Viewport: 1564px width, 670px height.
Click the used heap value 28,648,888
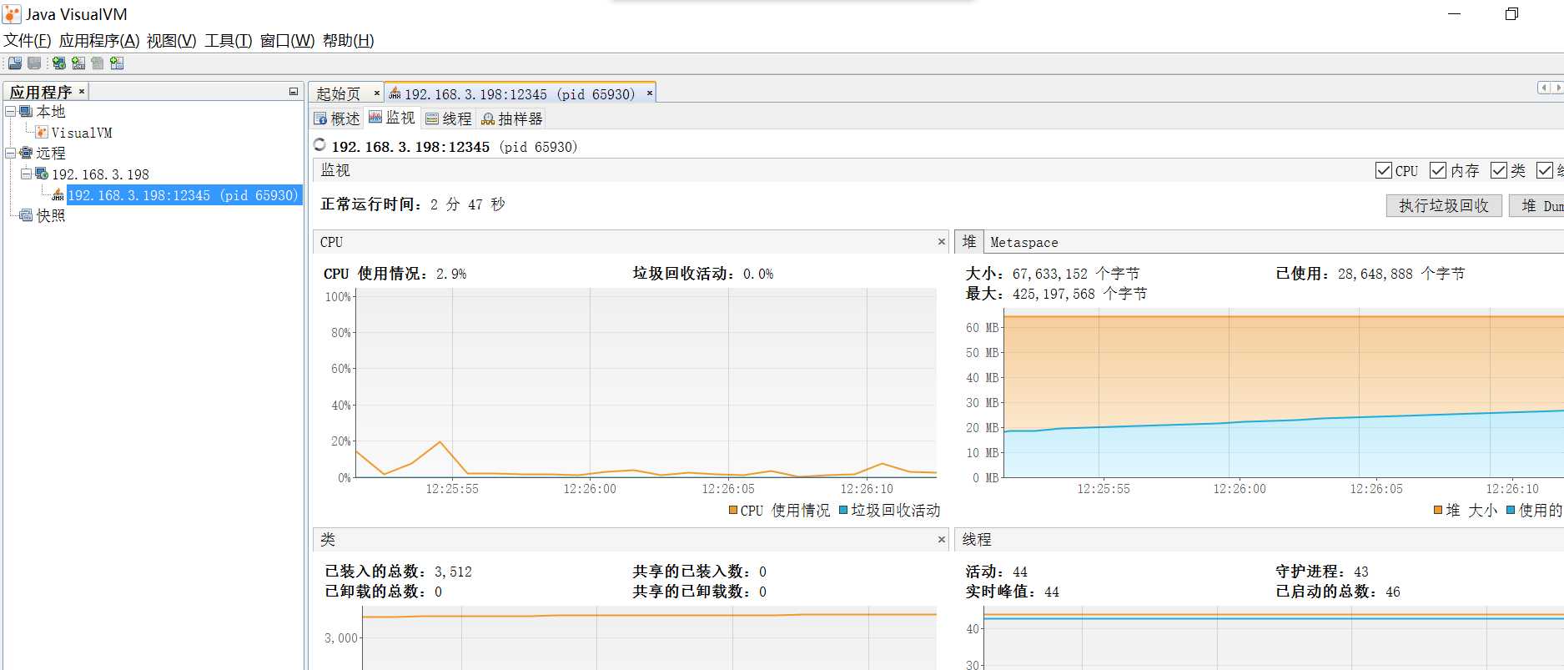point(1375,274)
